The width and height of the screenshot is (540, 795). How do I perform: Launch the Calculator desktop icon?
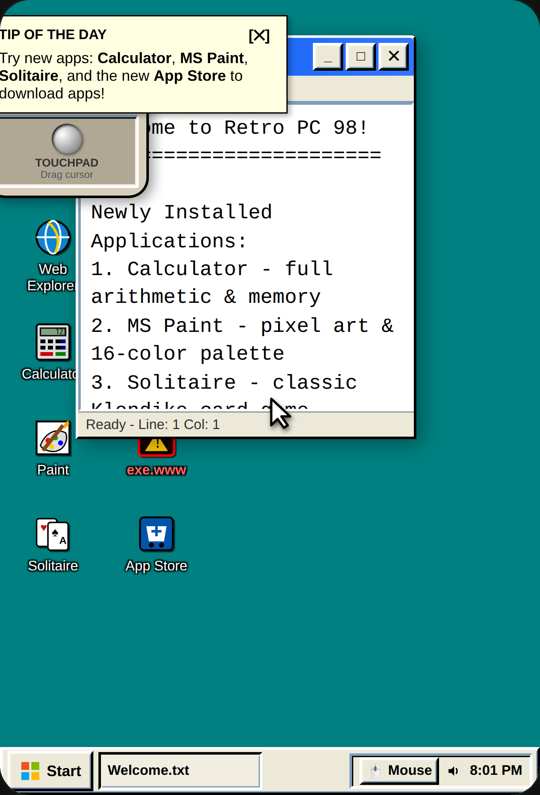coord(53,342)
